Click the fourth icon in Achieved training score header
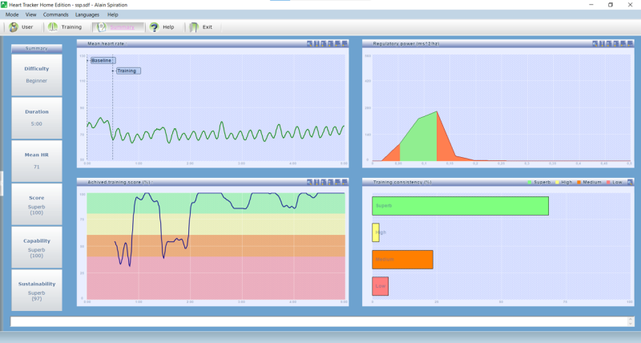Screen dimensions: 641x343 [330, 182]
